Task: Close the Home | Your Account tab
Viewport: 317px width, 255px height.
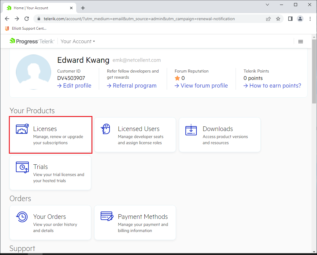Action: tap(71, 8)
